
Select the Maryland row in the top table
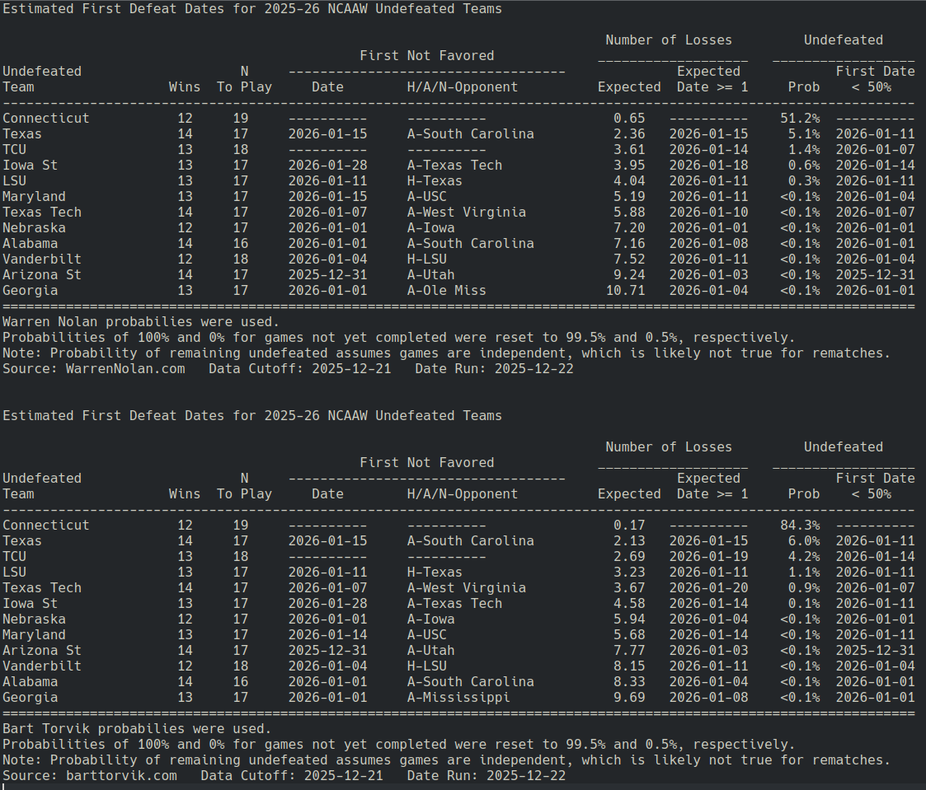(x=34, y=196)
